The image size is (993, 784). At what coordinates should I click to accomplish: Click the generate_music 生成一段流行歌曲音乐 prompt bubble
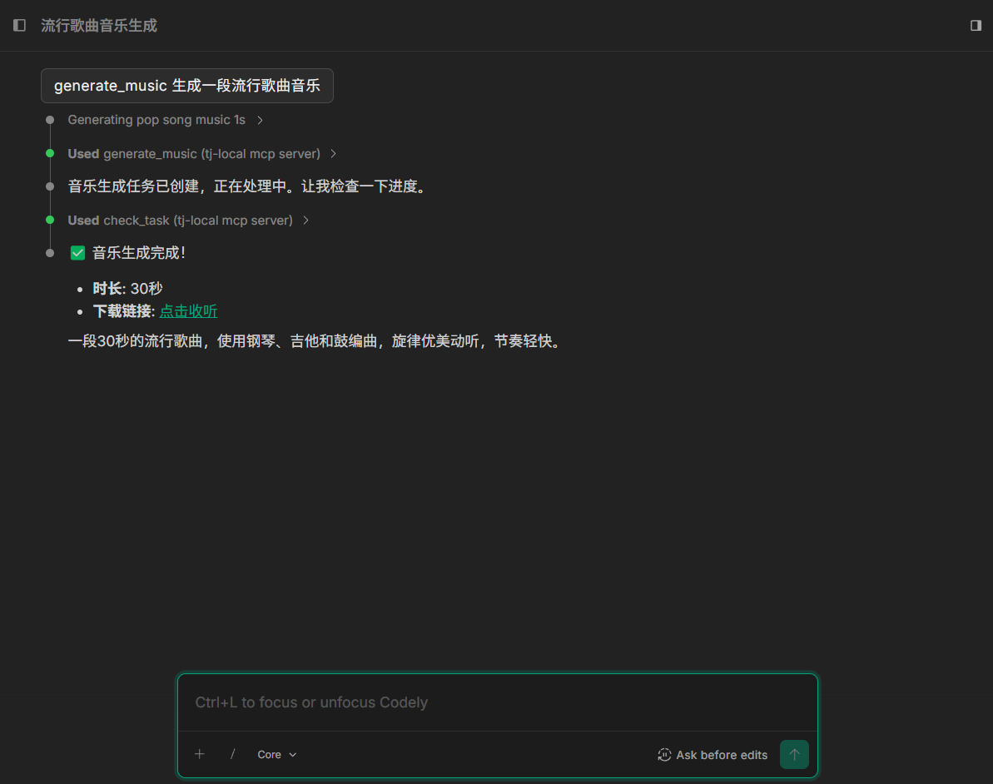tap(186, 86)
